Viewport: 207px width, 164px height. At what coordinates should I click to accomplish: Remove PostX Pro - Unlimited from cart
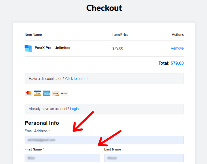point(177,48)
